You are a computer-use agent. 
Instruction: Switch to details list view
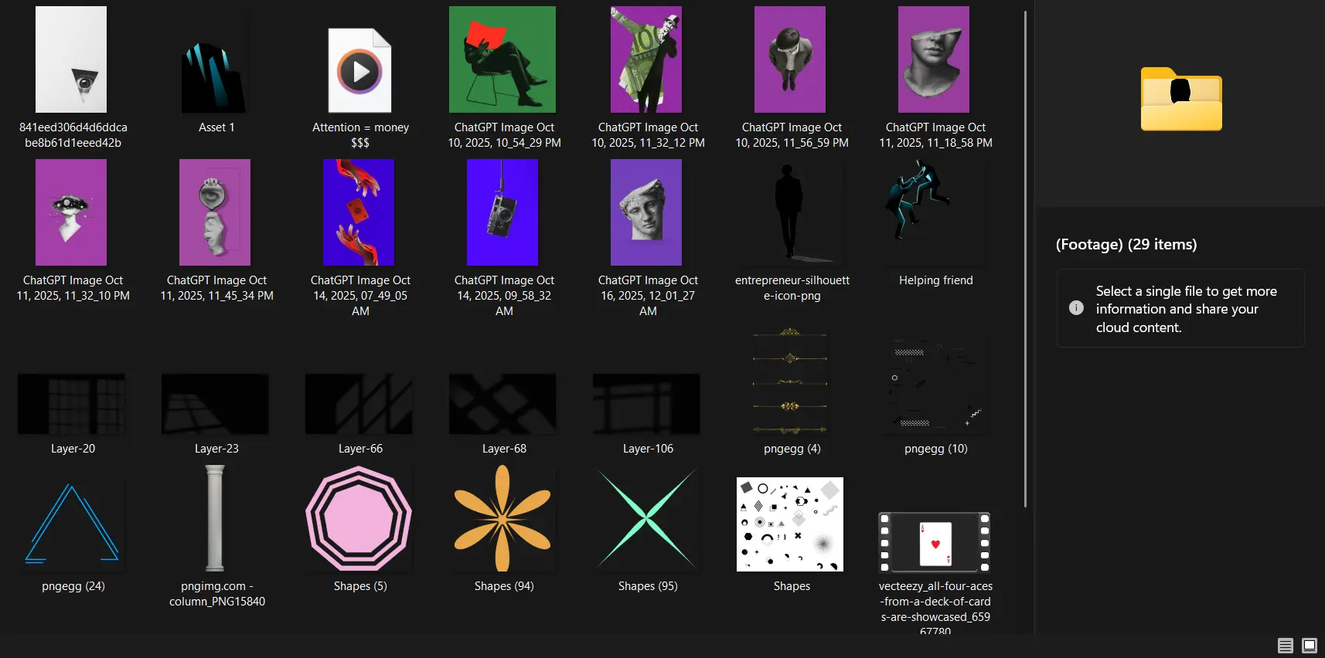pos(1285,646)
